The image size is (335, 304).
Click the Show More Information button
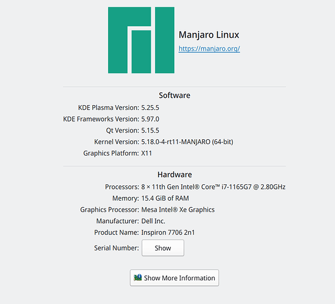174,278
